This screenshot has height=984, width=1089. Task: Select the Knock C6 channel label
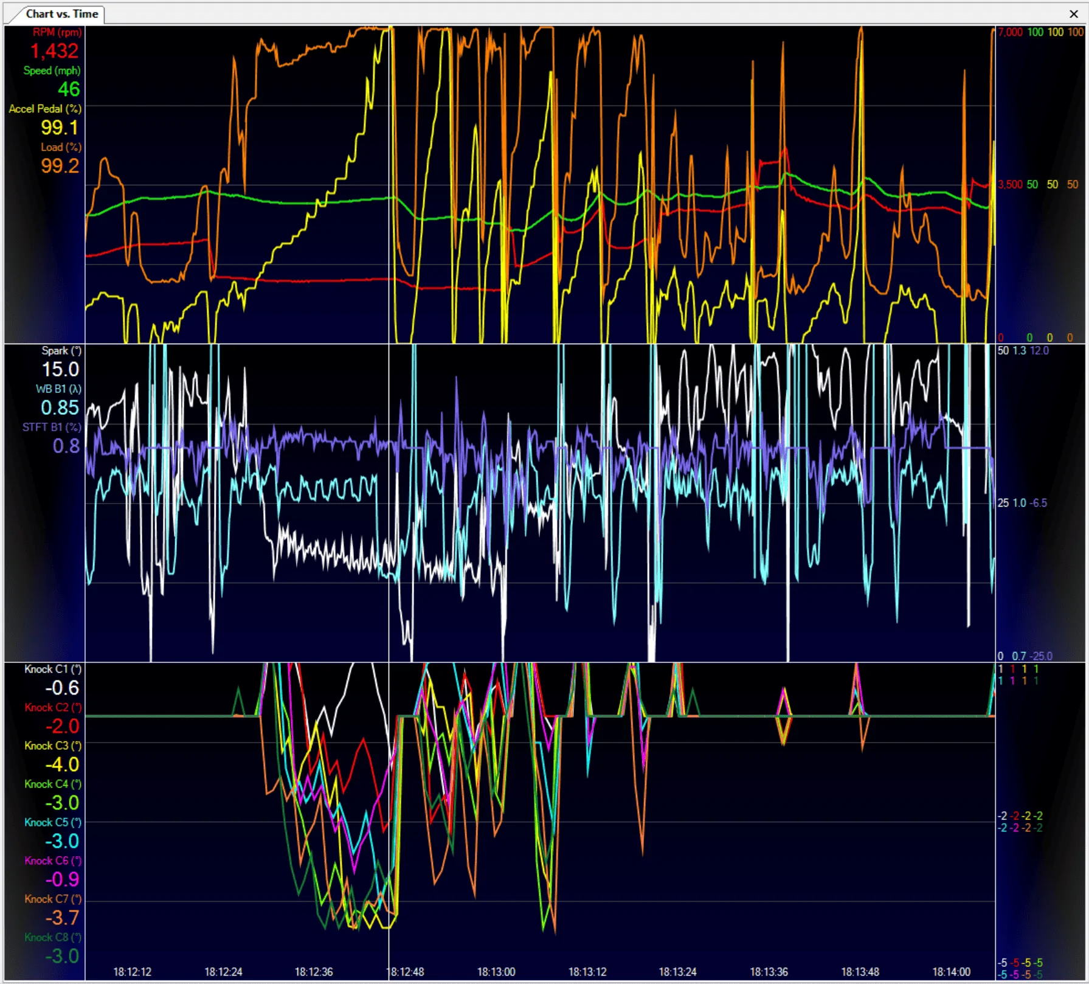(x=53, y=861)
